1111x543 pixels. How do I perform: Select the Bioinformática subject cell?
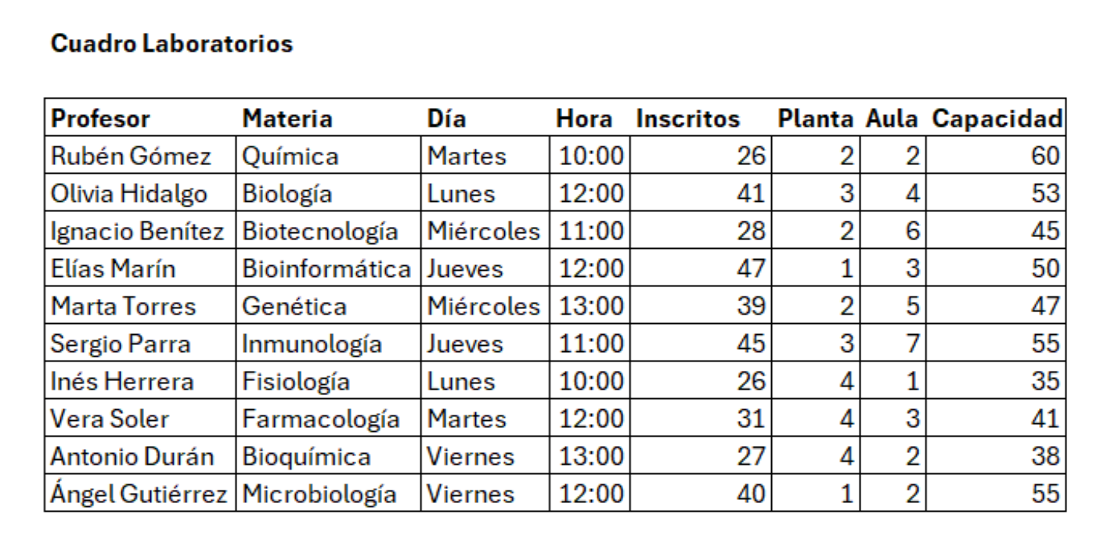[x=326, y=269]
